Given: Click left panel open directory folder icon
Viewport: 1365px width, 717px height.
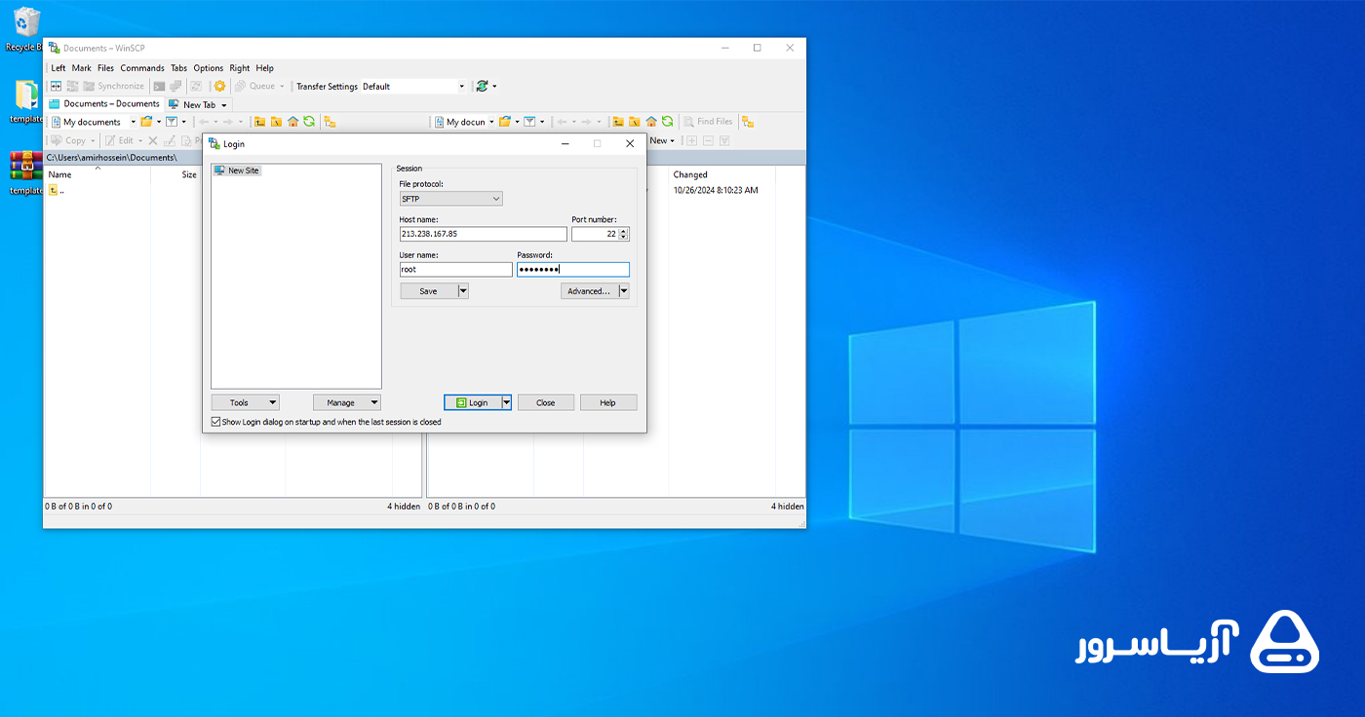Looking at the screenshot, I should tap(146, 122).
